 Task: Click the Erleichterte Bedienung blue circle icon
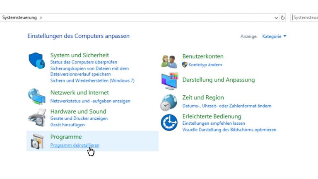tap(169, 123)
